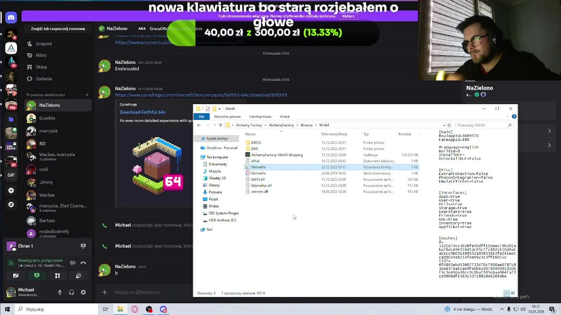Go up one folder in Explorer
561x315 pixels.
[x=220, y=125]
